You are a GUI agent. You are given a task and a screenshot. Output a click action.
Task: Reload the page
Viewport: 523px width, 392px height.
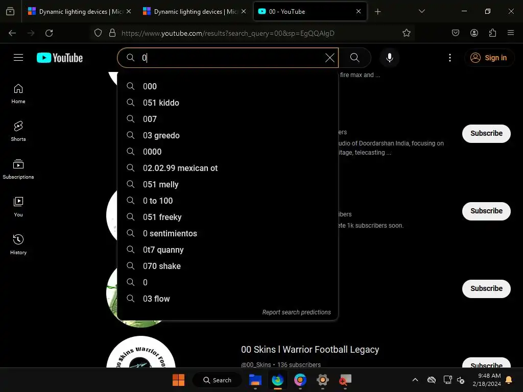coord(49,33)
